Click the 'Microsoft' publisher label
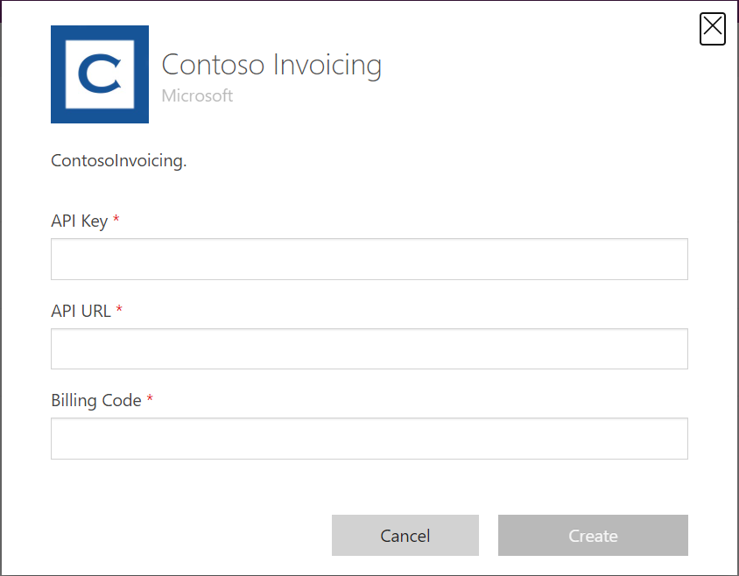 tap(197, 95)
